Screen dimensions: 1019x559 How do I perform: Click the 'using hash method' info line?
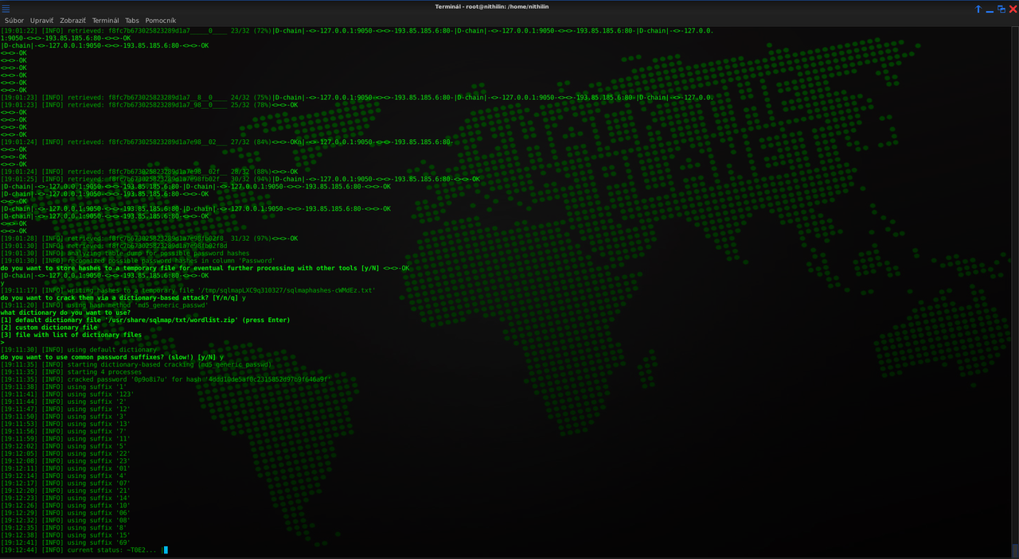[x=103, y=305]
